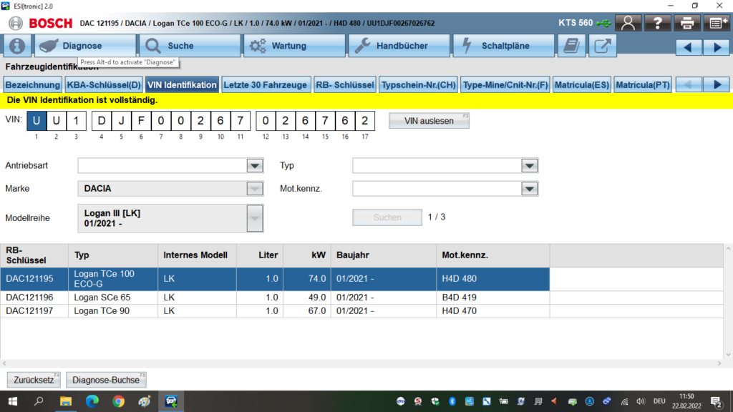Expand the Typ dropdown
733x412 pixels.
pyautogui.click(x=529, y=165)
